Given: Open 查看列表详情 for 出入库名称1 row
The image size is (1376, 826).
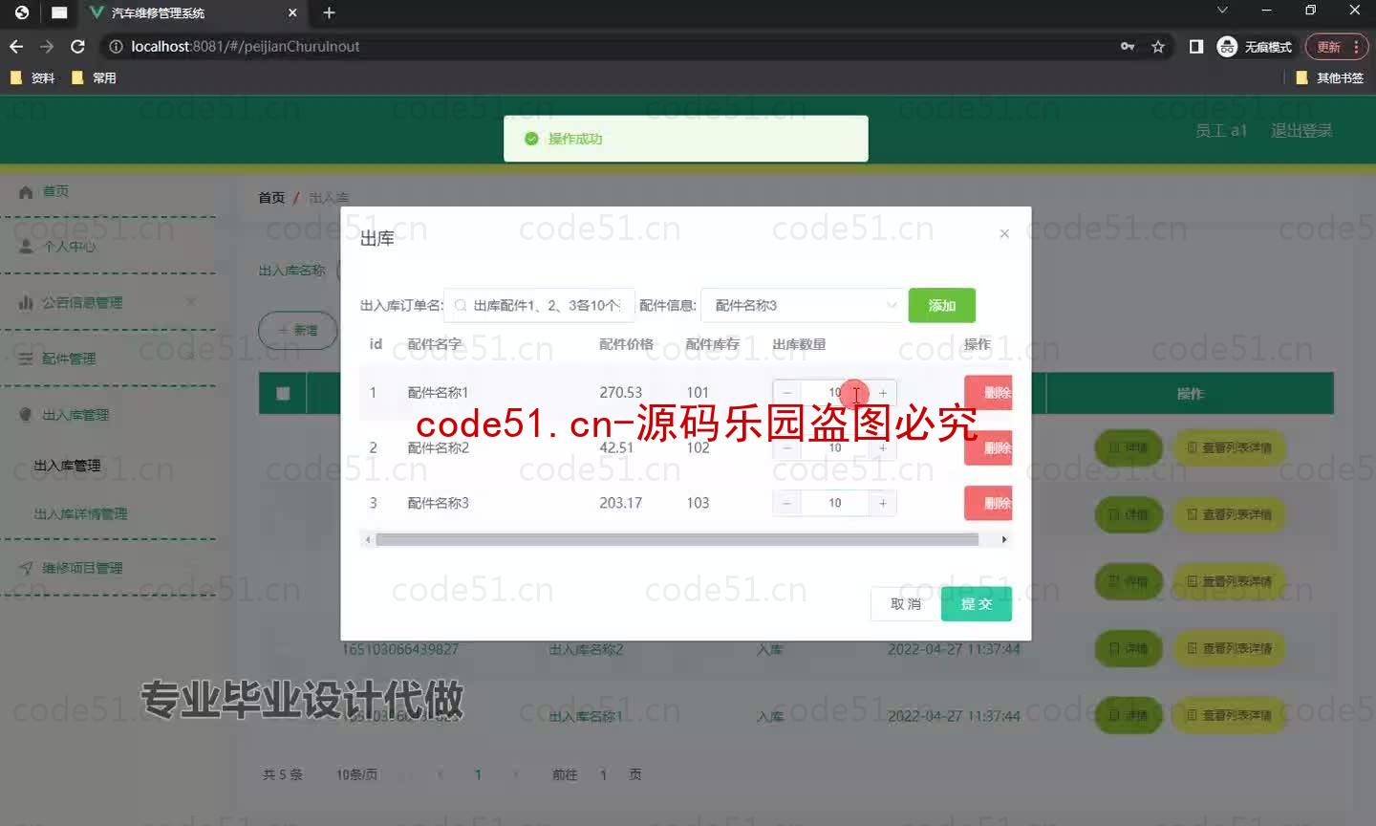Looking at the screenshot, I should click(x=1229, y=715).
